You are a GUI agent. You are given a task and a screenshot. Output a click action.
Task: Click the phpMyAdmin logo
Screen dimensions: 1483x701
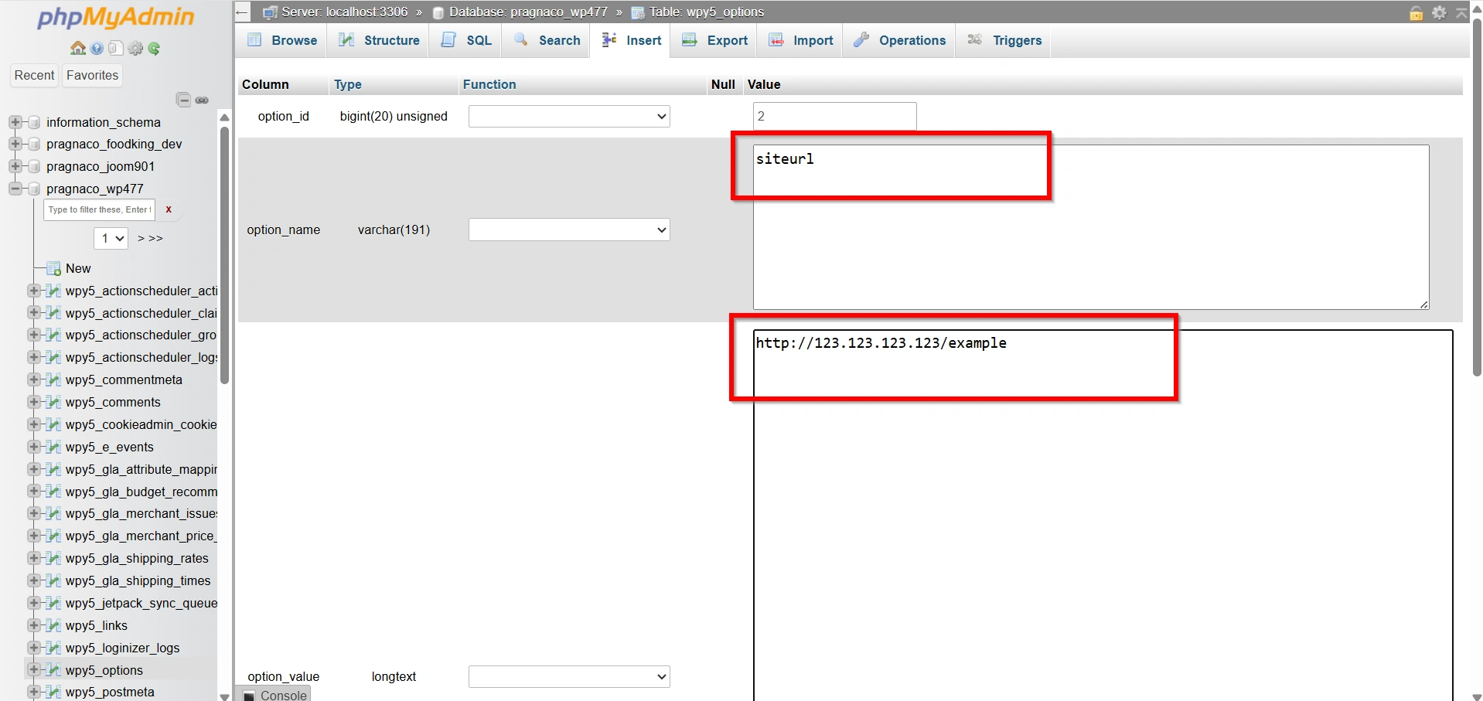coord(116,17)
